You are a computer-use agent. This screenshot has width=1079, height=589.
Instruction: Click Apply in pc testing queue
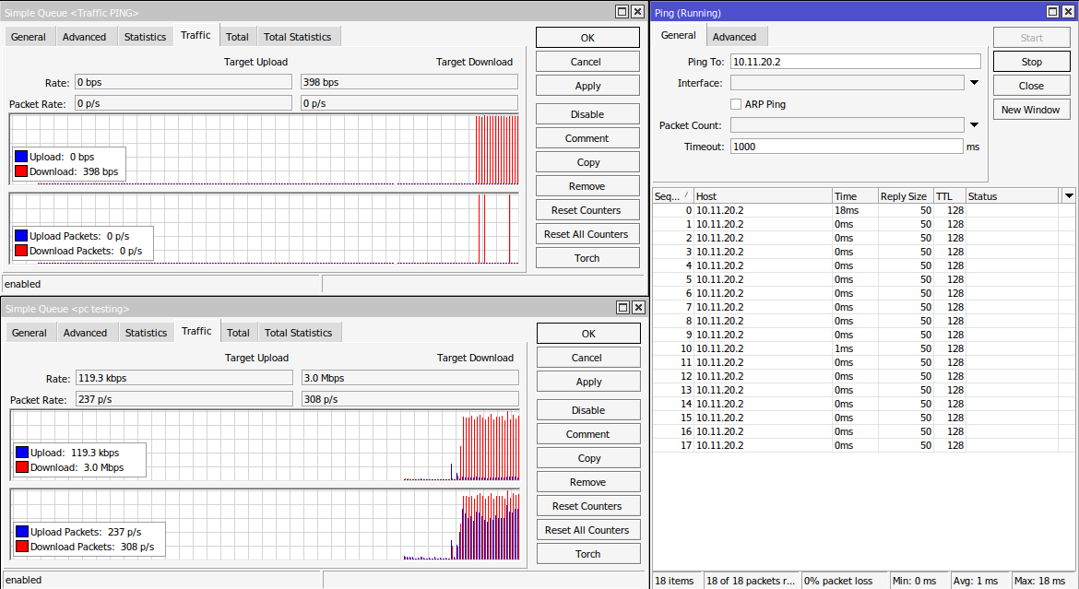tap(588, 382)
